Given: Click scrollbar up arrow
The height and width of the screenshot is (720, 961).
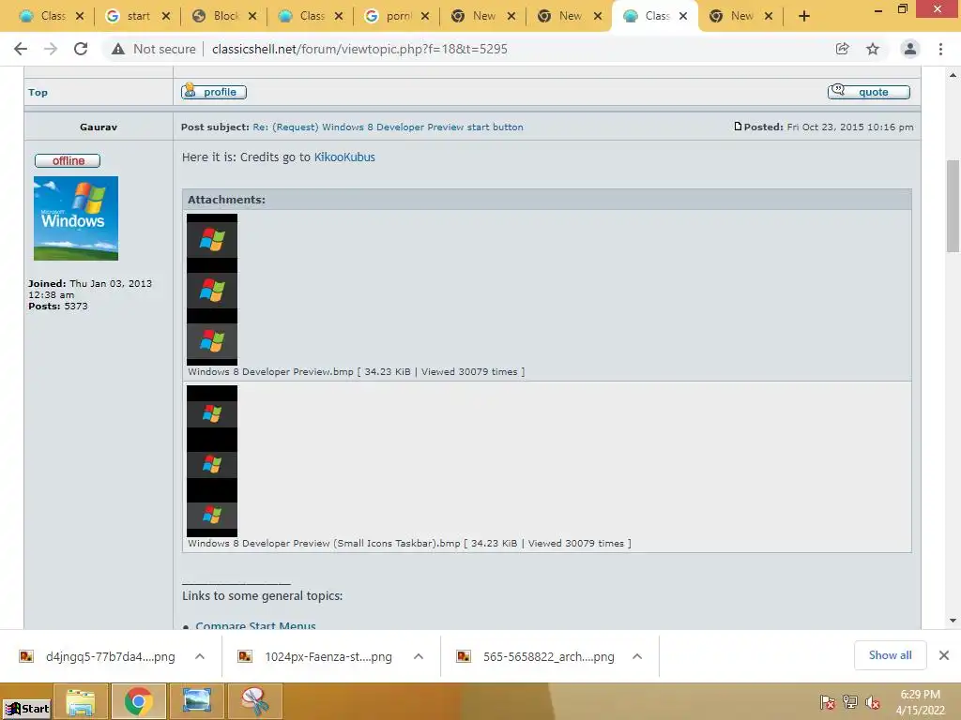Looking at the screenshot, I should [x=953, y=75].
